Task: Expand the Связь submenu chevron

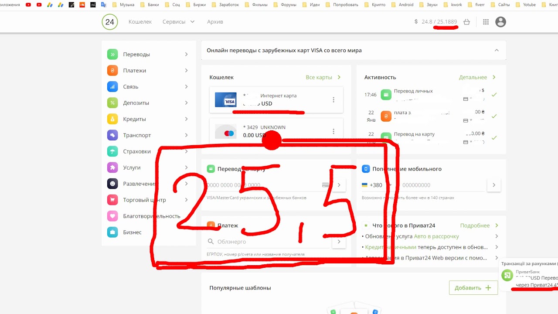Action: pos(186,87)
